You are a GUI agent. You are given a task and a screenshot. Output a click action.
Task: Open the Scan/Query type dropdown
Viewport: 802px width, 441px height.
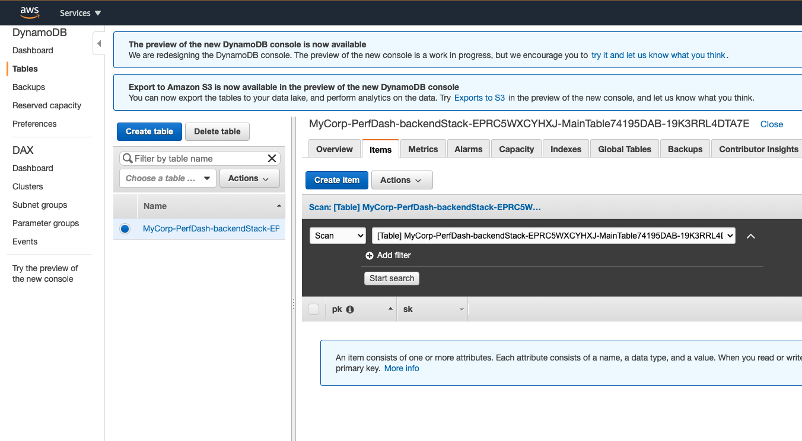point(338,236)
